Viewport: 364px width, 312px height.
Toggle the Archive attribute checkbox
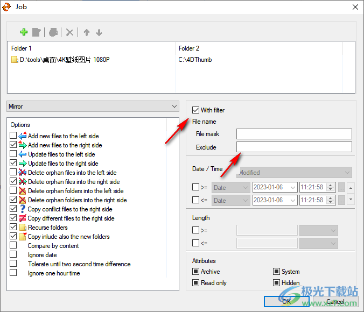coord(195,271)
